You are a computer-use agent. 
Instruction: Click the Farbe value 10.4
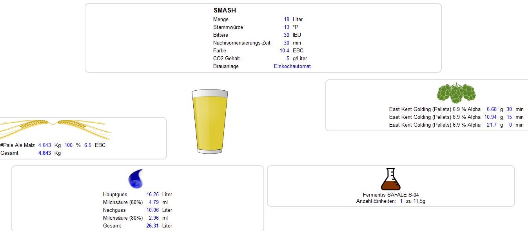pyautogui.click(x=284, y=51)
